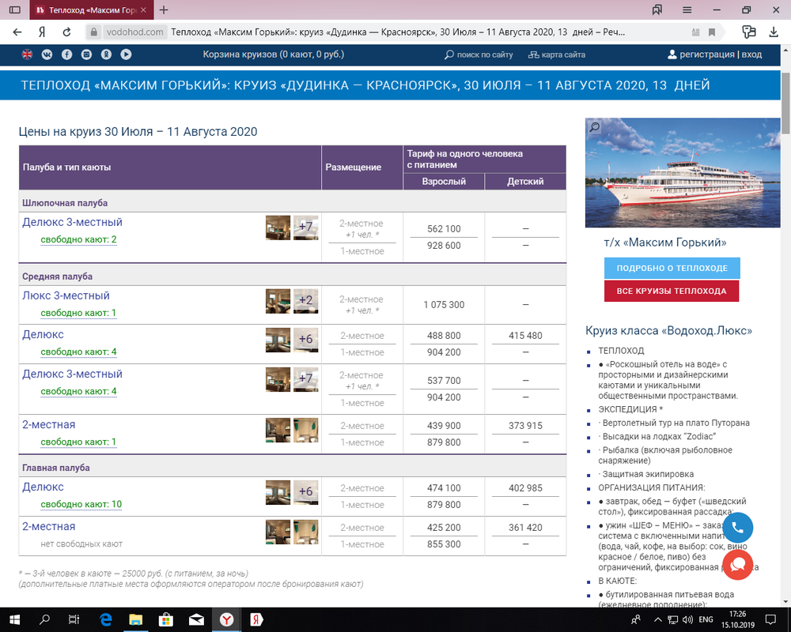The height and width of the screenshot is (632, 791).
Task: Open the Instagram social icon
Action: (86, 55)
